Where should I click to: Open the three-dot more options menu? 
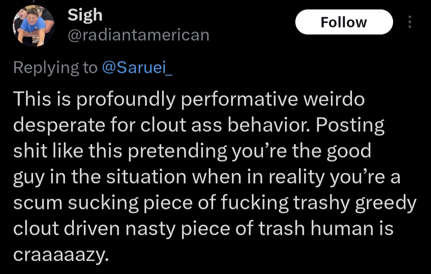coord(409,22)
